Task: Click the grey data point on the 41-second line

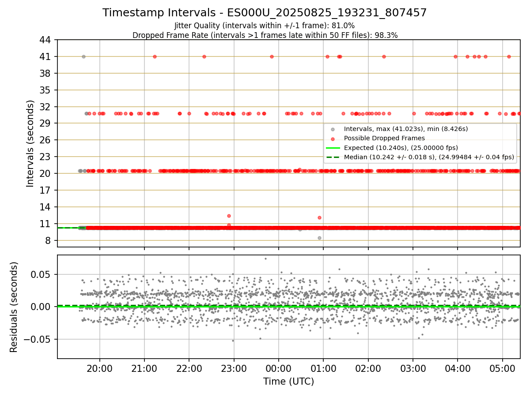Action: [83, 56]
